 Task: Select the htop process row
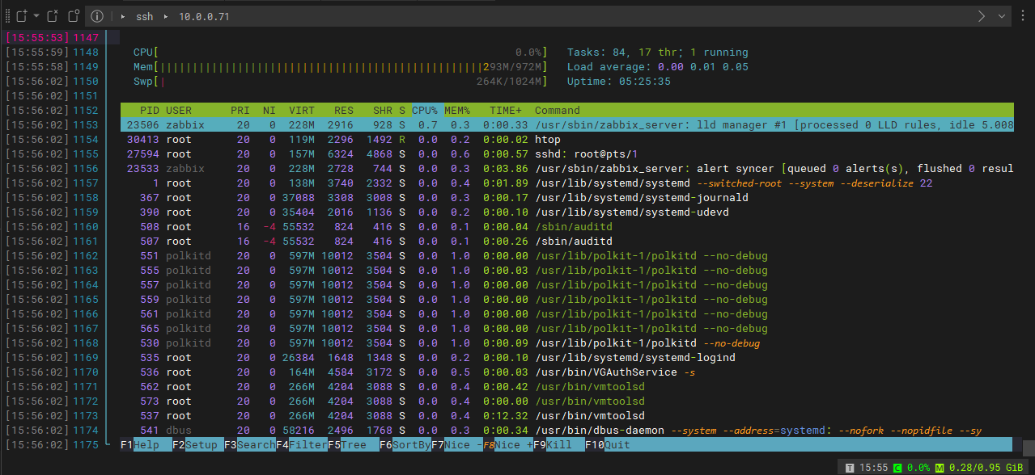click(x=566, y=140)
